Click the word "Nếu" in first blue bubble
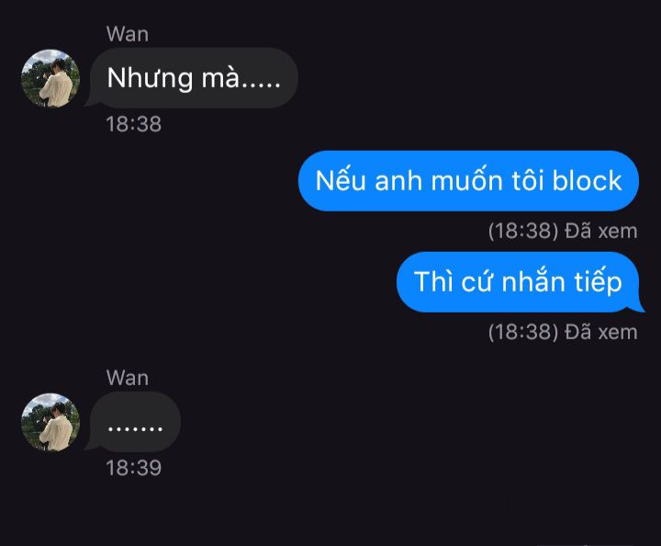 [x=341, y=180]
